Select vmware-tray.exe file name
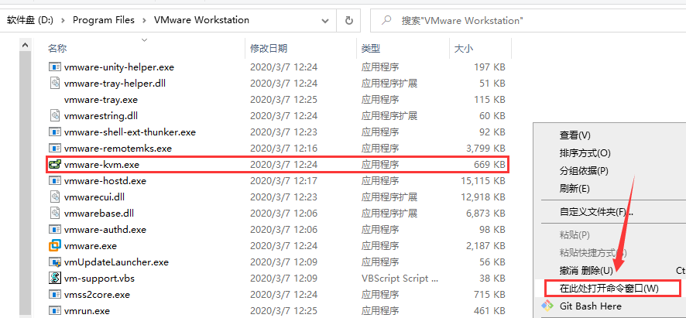 coord(101,99)
